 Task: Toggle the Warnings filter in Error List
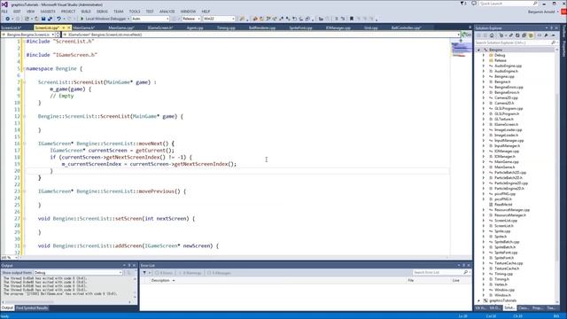[x=190, y=273]
